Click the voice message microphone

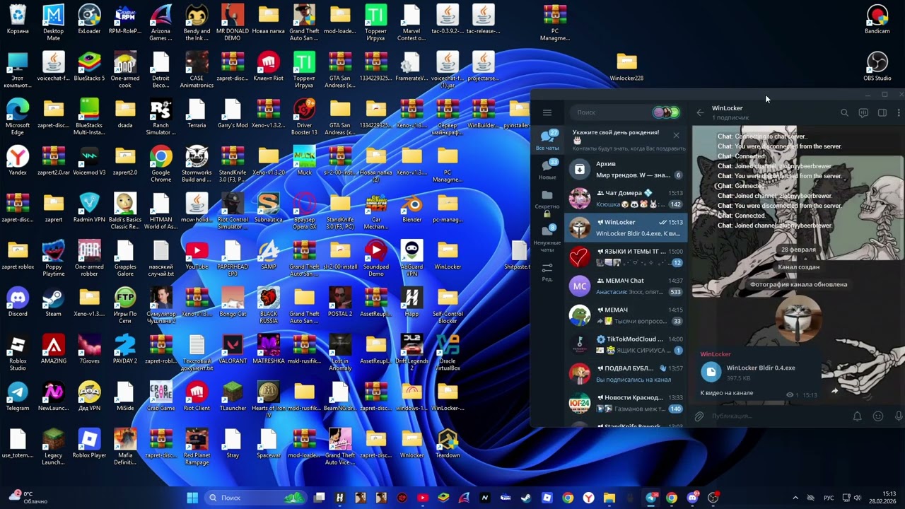click(899, 416)
